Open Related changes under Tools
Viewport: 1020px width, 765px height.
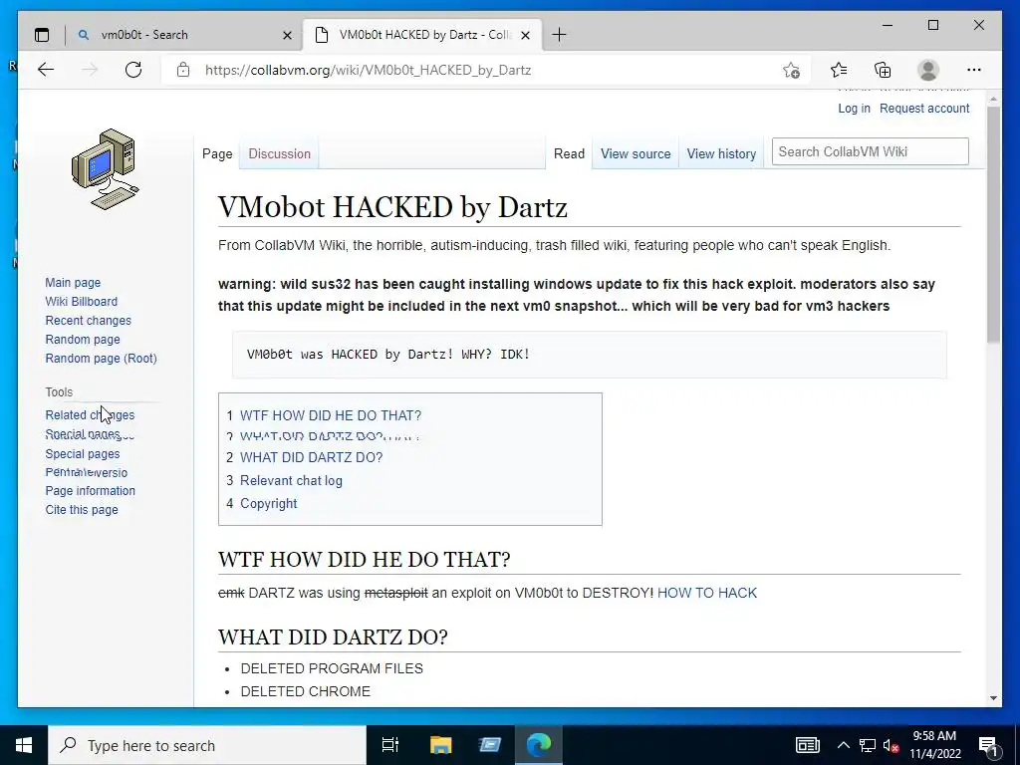click(x=90, y=415)
